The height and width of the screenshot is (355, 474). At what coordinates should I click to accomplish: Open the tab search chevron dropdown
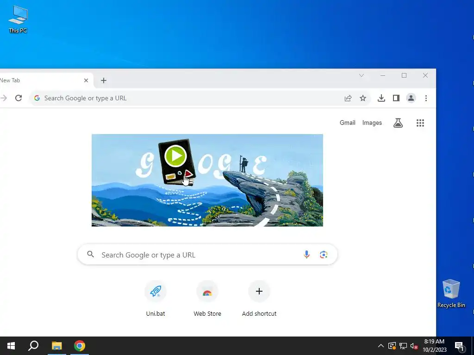click(362, 75)
